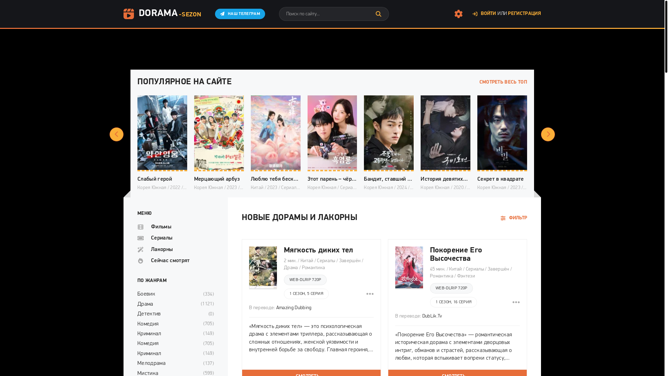Open the Сериалы menu item

(x=162, y=238)
